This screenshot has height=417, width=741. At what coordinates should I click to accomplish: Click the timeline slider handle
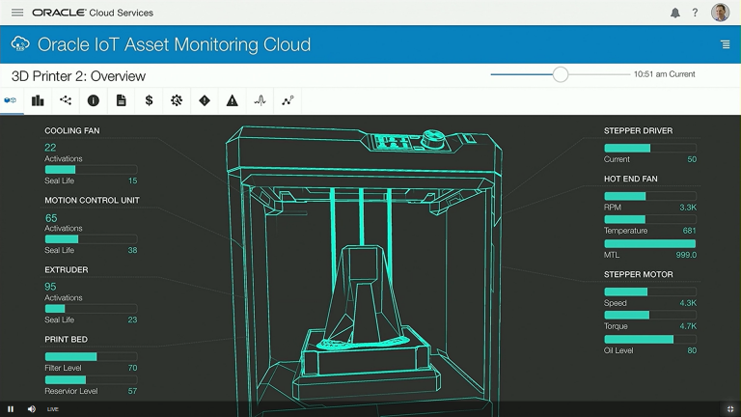tap(561, 74)
